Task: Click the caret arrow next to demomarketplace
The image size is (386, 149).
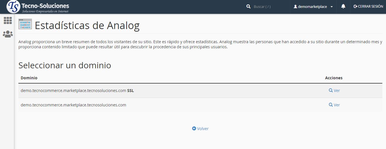Action: coord(332,7)
